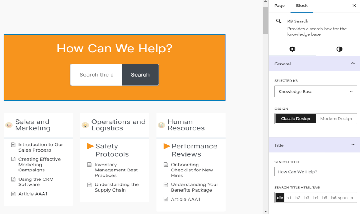This screenshot has height=214, width=360.
Task: Click the Operations and Logistics category icon
Action: (85, 125)
